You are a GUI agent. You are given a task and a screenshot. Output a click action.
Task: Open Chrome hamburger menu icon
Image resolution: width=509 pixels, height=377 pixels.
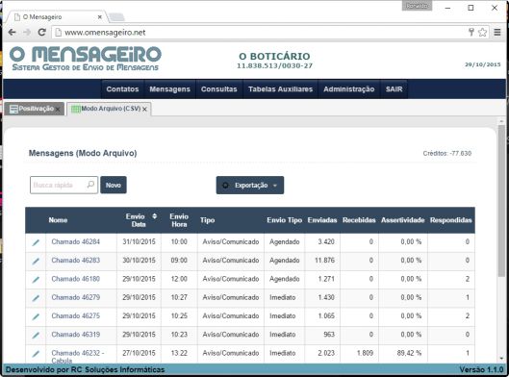tap(497, 32)
